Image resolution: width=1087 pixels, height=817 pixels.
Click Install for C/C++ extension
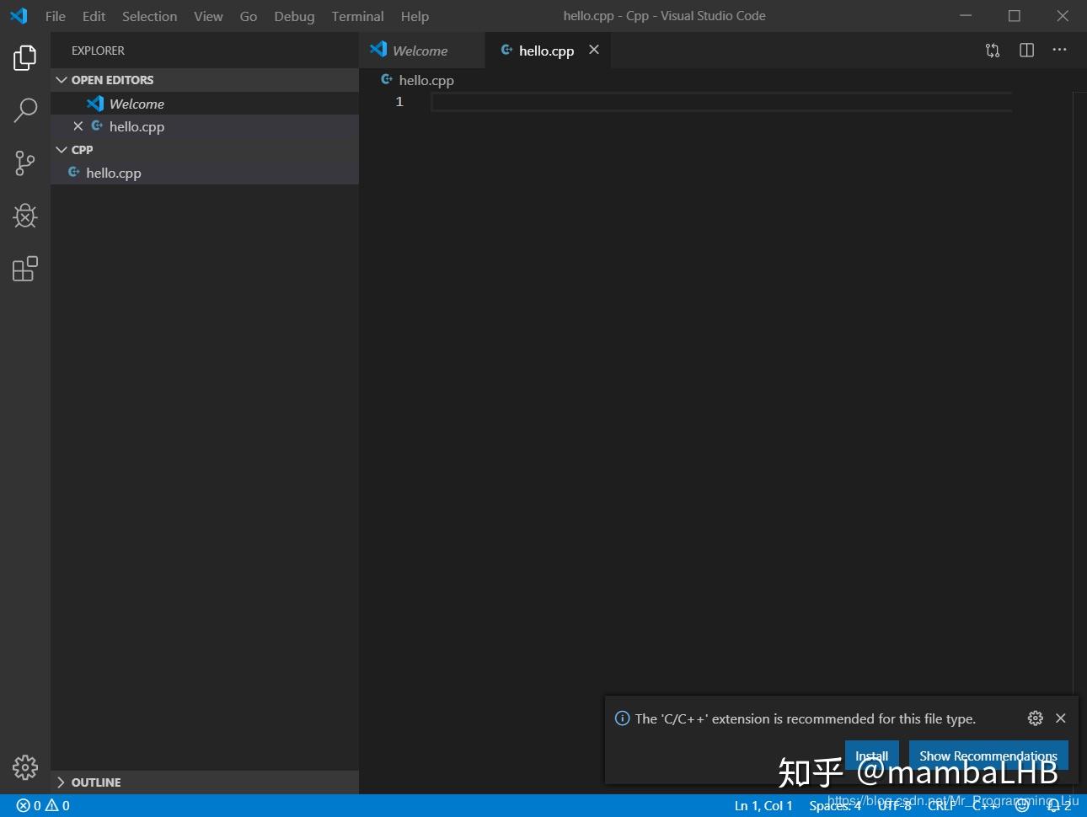(871, 756)
